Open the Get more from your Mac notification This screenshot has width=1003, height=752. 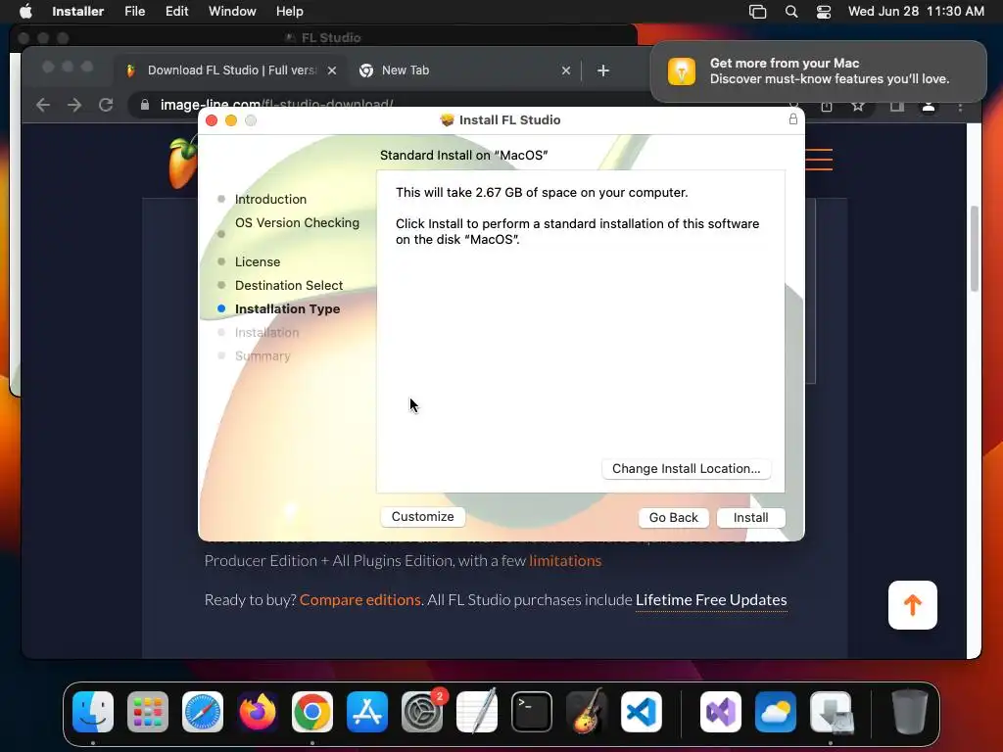[818, 70]
